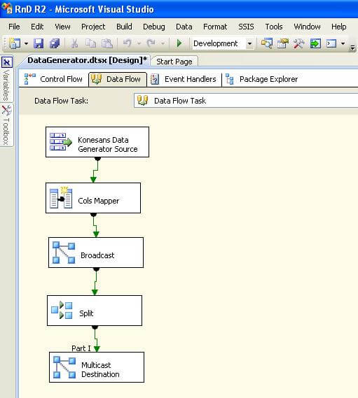Expand the Redo history dropdown arrow
The width and height of the screenshot is (358, 398).
pos(163,43)
